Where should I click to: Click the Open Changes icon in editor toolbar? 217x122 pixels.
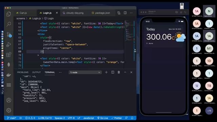[x=119, y=13]
